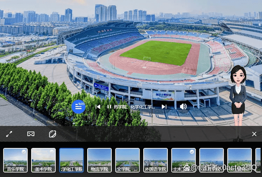This screenshot has height=177, width=262.
Task: Pause the narration playback
Action: click(x=109, y=107)
